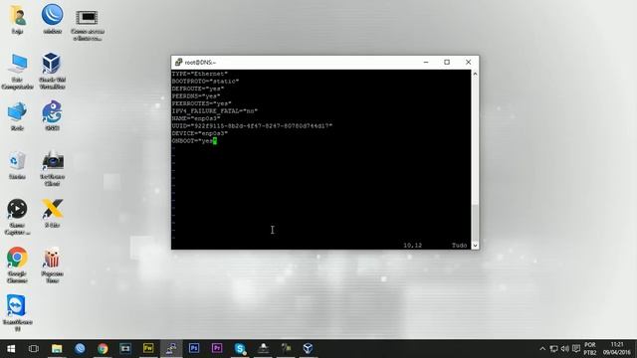Switch input language POR PTB2
Viewport: 637px width, 358px height.
590,349
